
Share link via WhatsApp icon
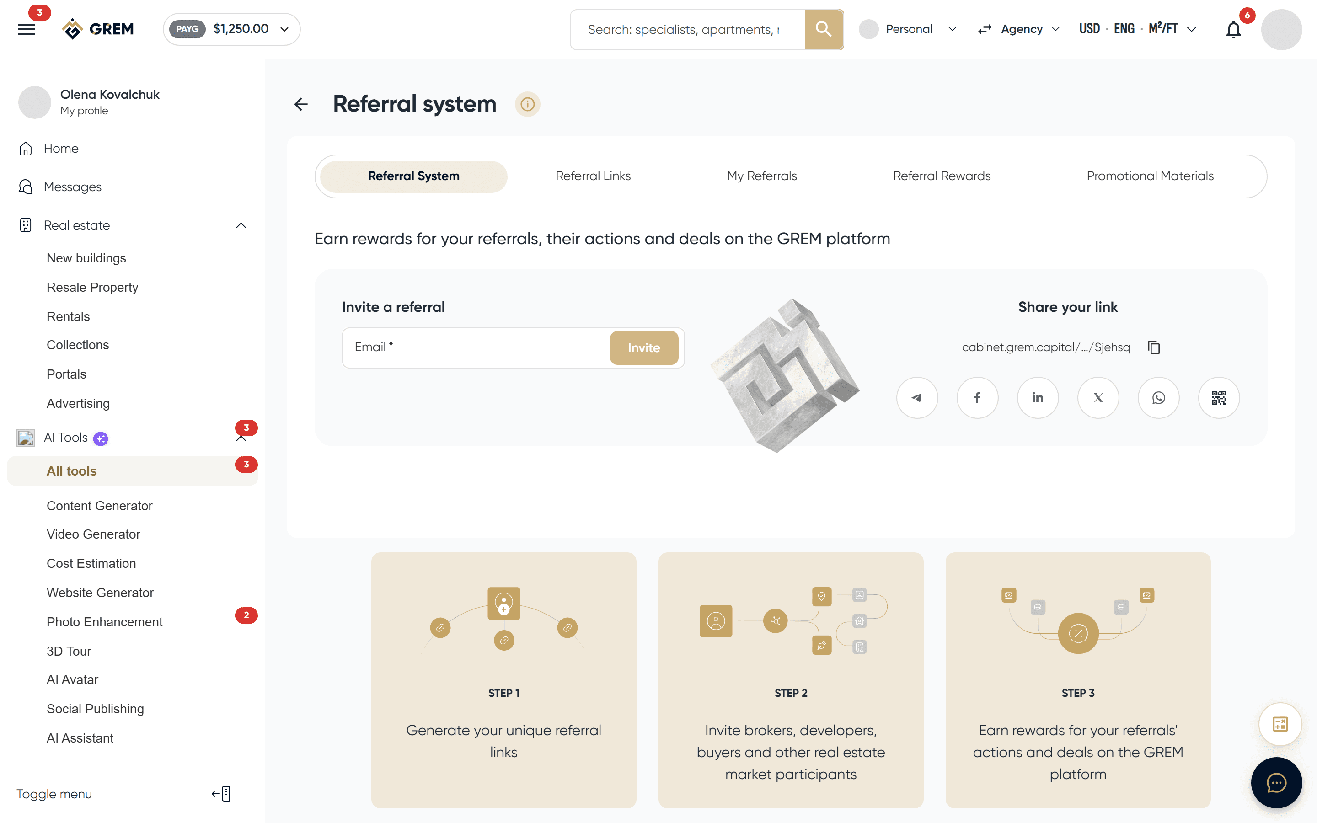pyautogui.click(x=1159, y=398)
